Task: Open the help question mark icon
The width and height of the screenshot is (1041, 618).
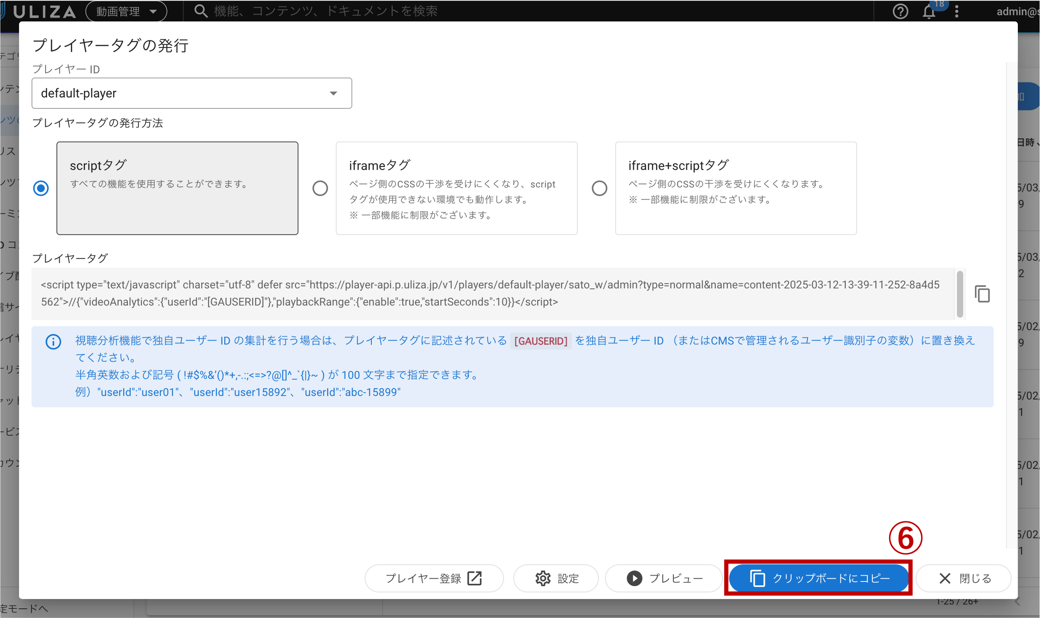Action: pos(901,11)
